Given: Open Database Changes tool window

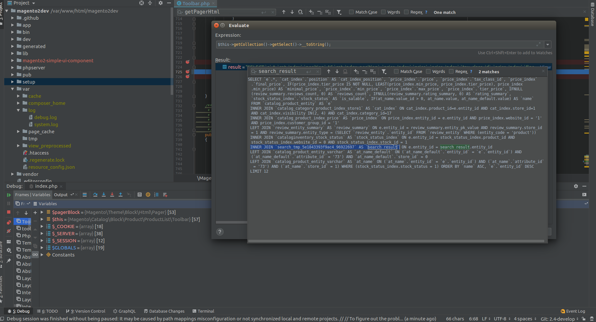Looking at the screenshot, I should (164, 311).
